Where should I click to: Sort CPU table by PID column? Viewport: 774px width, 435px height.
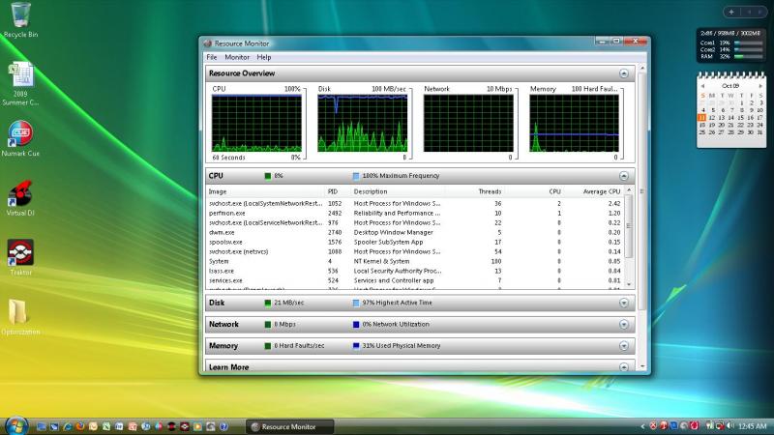[337, 191]
